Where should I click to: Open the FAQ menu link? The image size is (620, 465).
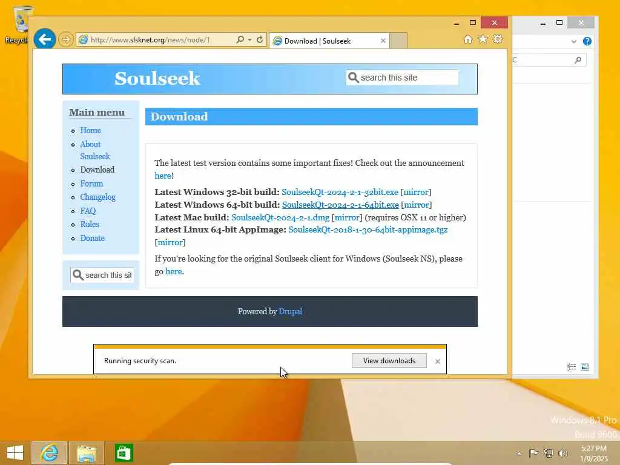88,211
